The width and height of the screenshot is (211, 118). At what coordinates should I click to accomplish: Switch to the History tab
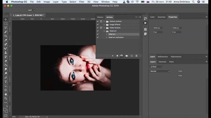(100, 17)
